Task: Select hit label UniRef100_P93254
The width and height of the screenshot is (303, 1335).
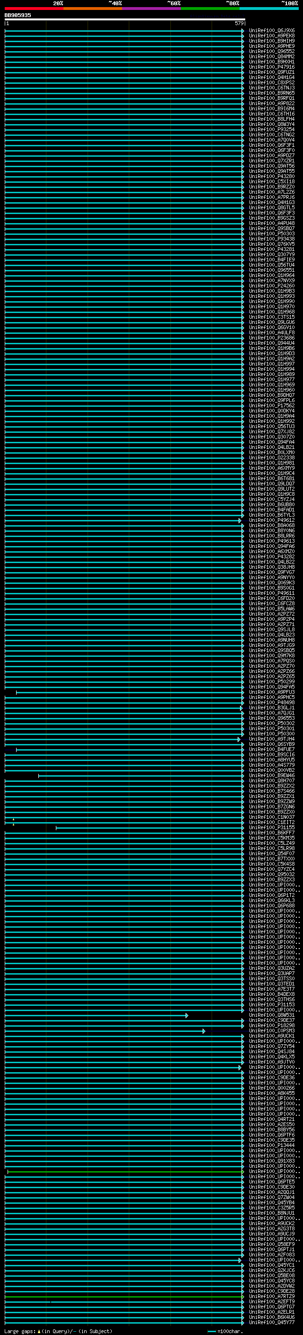Action: point(272,130)
